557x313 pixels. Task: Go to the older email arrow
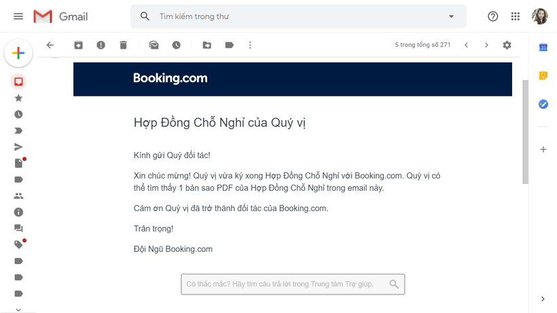[x=486, y=45]
